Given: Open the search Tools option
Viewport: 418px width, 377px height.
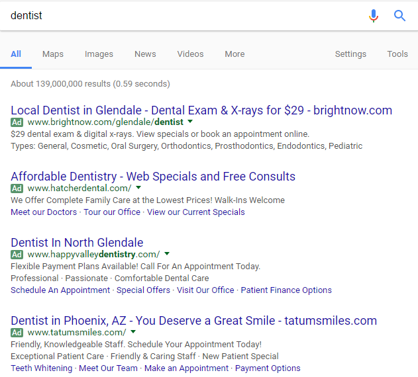Looking at the screenshot, I should point(397,54).
